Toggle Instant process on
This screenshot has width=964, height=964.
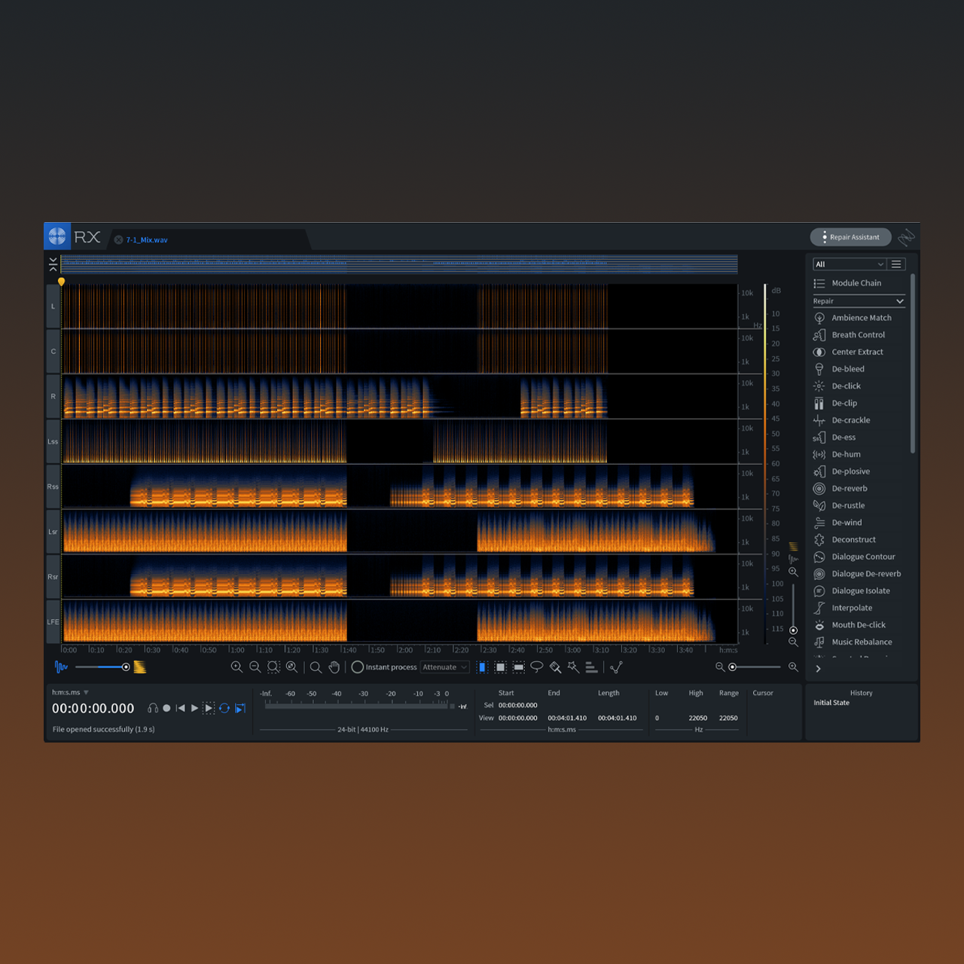click(x=358, y=667)
